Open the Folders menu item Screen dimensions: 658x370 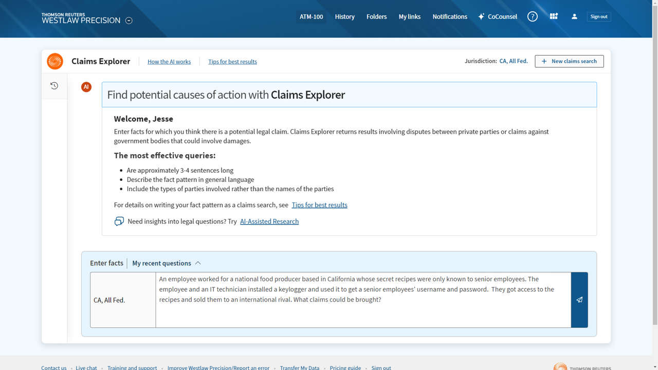tap(376, 16)
